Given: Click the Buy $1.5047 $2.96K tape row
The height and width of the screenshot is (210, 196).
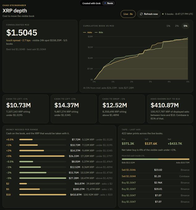Looking at the screenshot, I should (x=156, y=183).
